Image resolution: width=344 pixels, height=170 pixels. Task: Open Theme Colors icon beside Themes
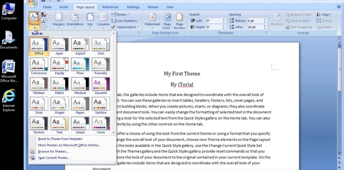[x=45, y=15]
